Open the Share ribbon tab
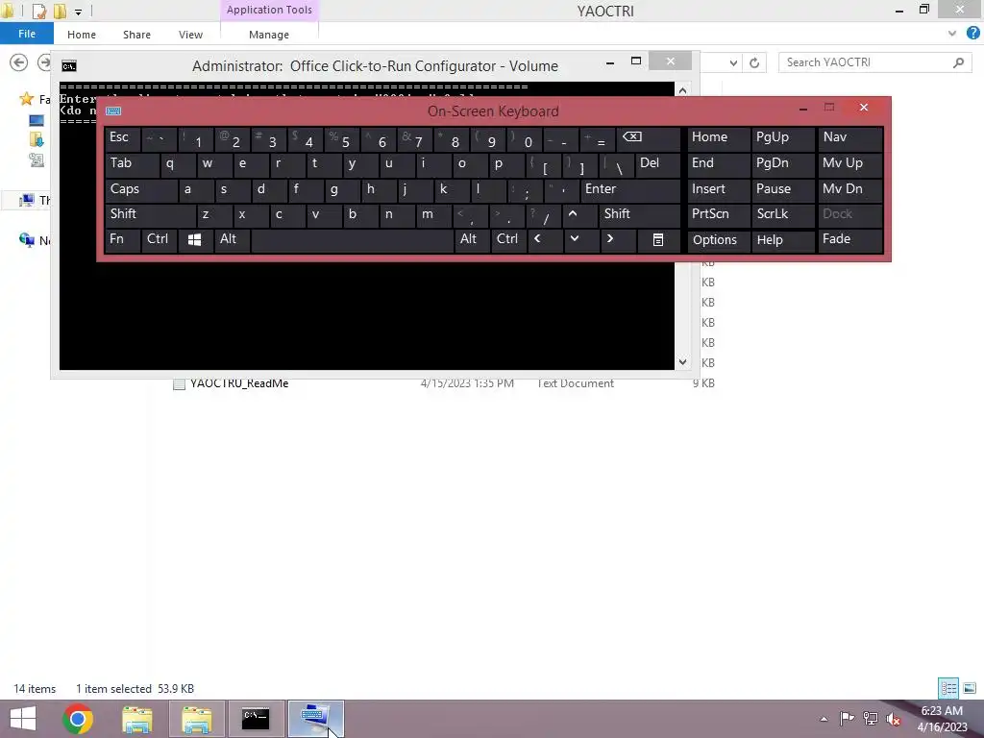The height and width of the screenshot is (738, 984). click(x=136, y=35)
